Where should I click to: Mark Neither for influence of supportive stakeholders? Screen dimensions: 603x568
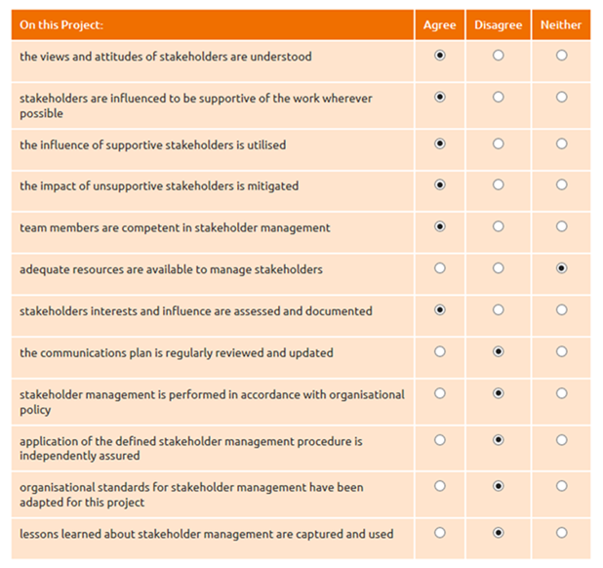coord(561,143)
